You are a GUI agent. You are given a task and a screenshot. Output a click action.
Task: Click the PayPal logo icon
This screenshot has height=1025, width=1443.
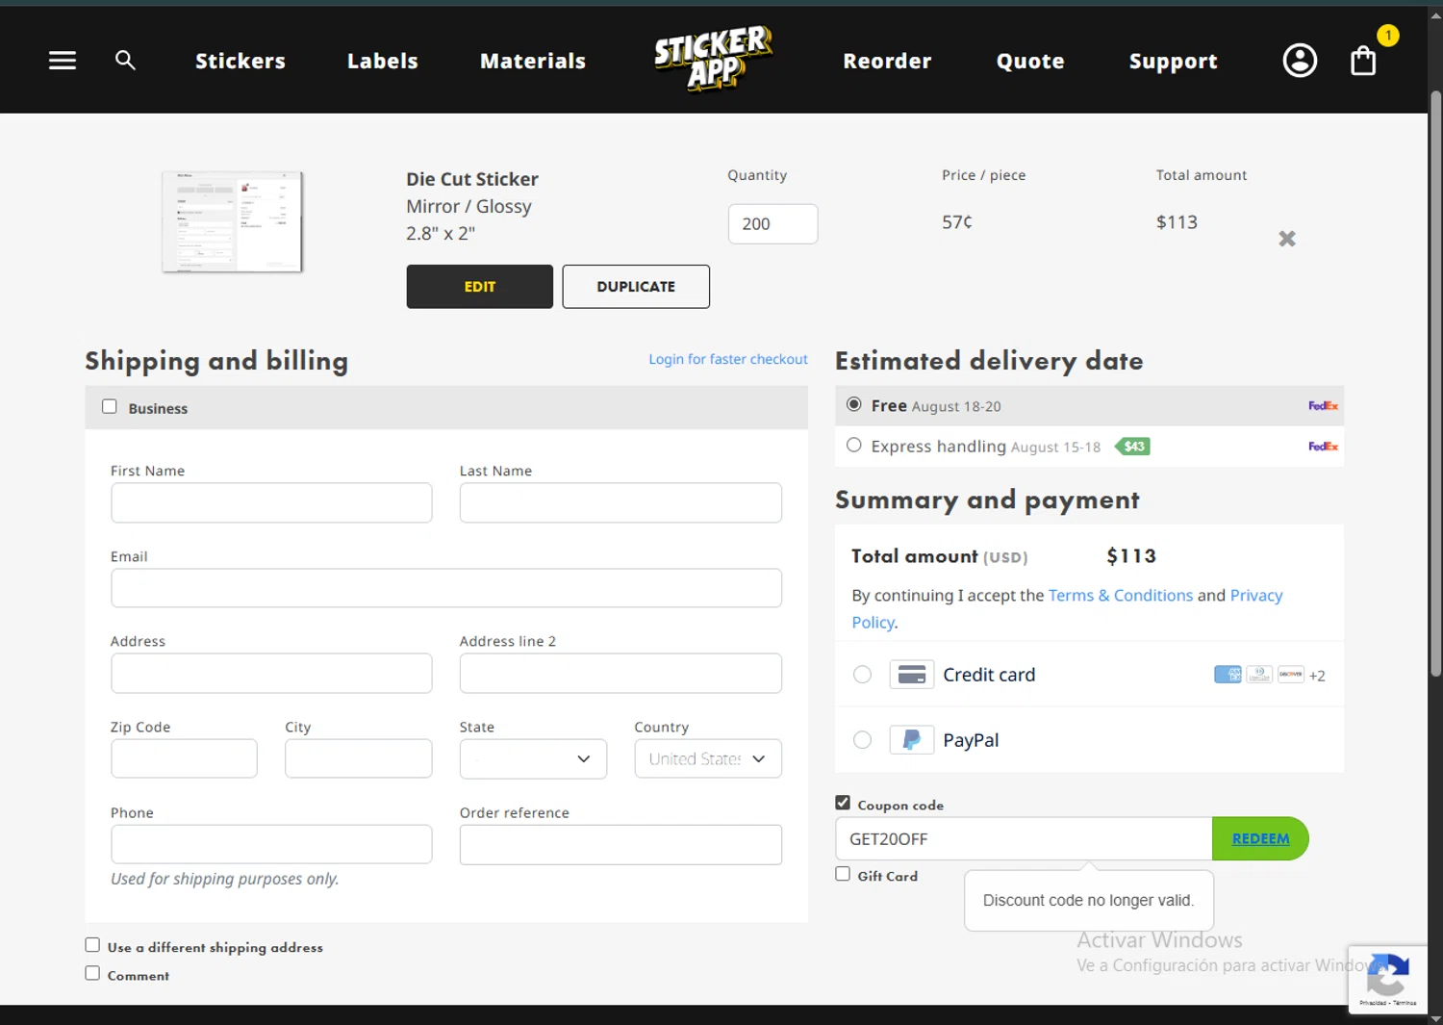[x=911, y=740]
